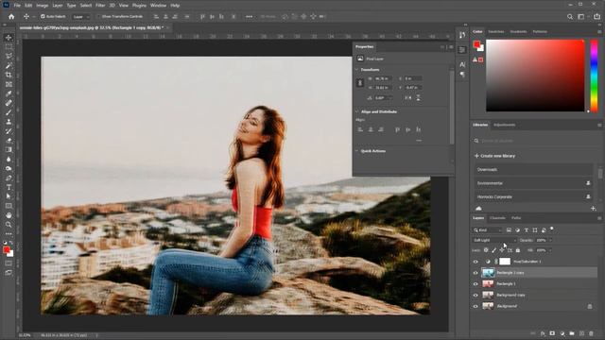Click the foreground color swatch in toolbox
The height and width of the screenshot is (340, 605).
tap(7, 250)
